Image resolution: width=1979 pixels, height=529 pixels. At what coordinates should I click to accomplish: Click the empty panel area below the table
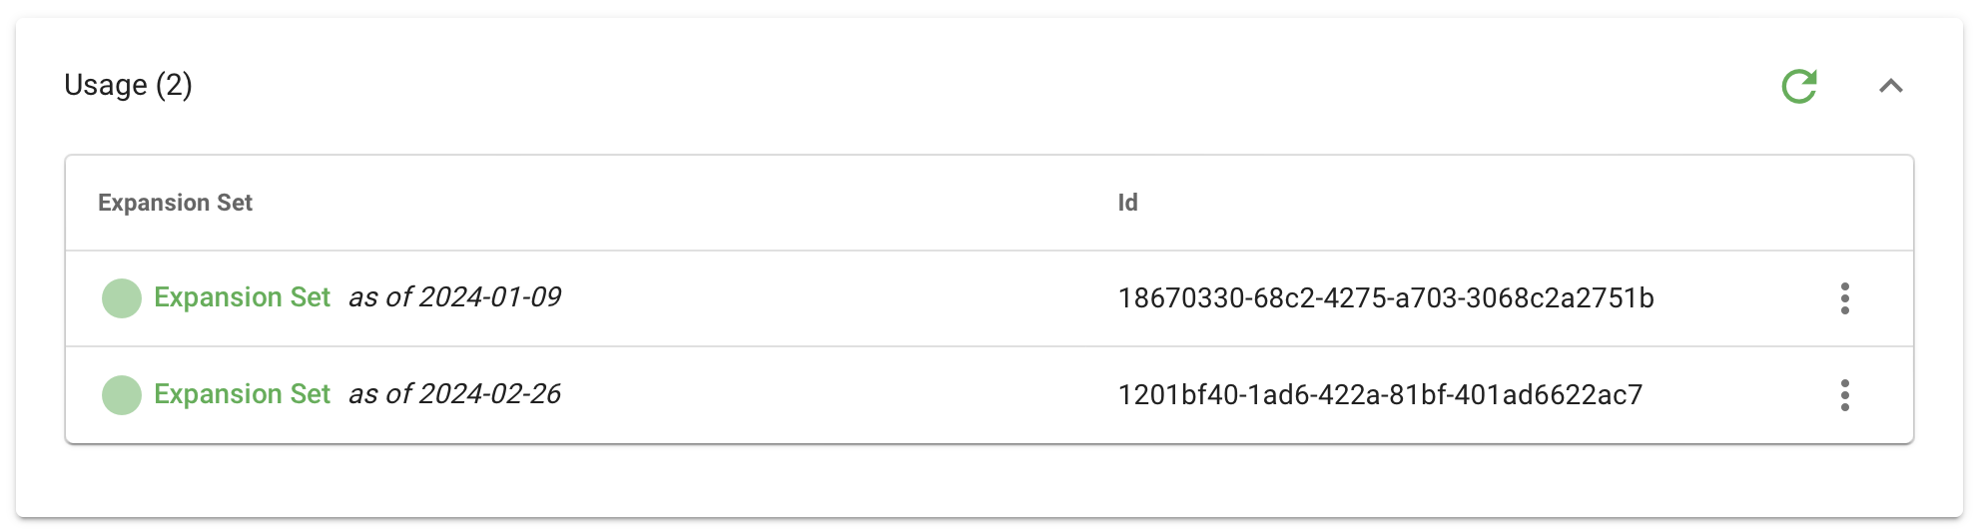(x=989, y=481)
